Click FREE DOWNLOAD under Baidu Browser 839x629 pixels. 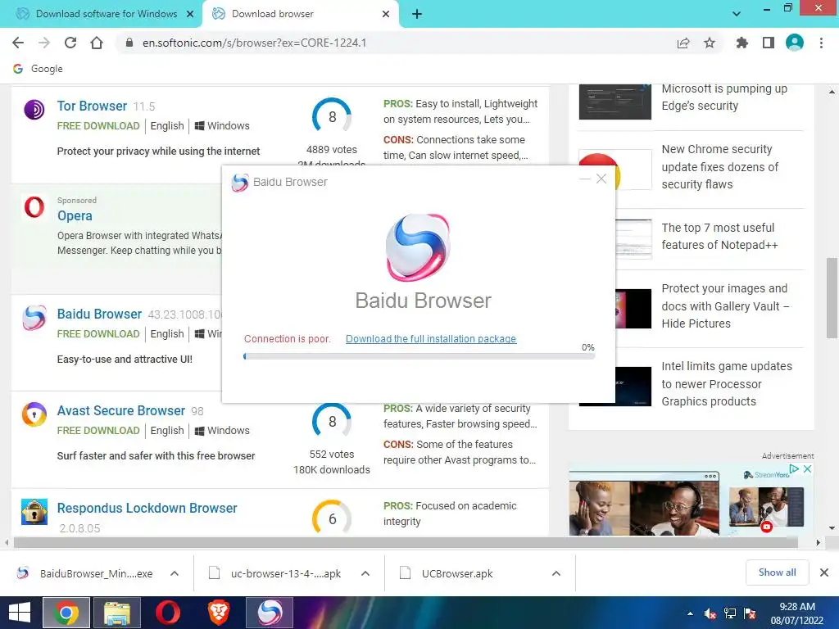tap(98, 334)
